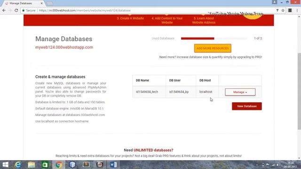Open the red round app icon in taskbar
The width and height of the screenshot is (301, 169).
coord(100,164)
